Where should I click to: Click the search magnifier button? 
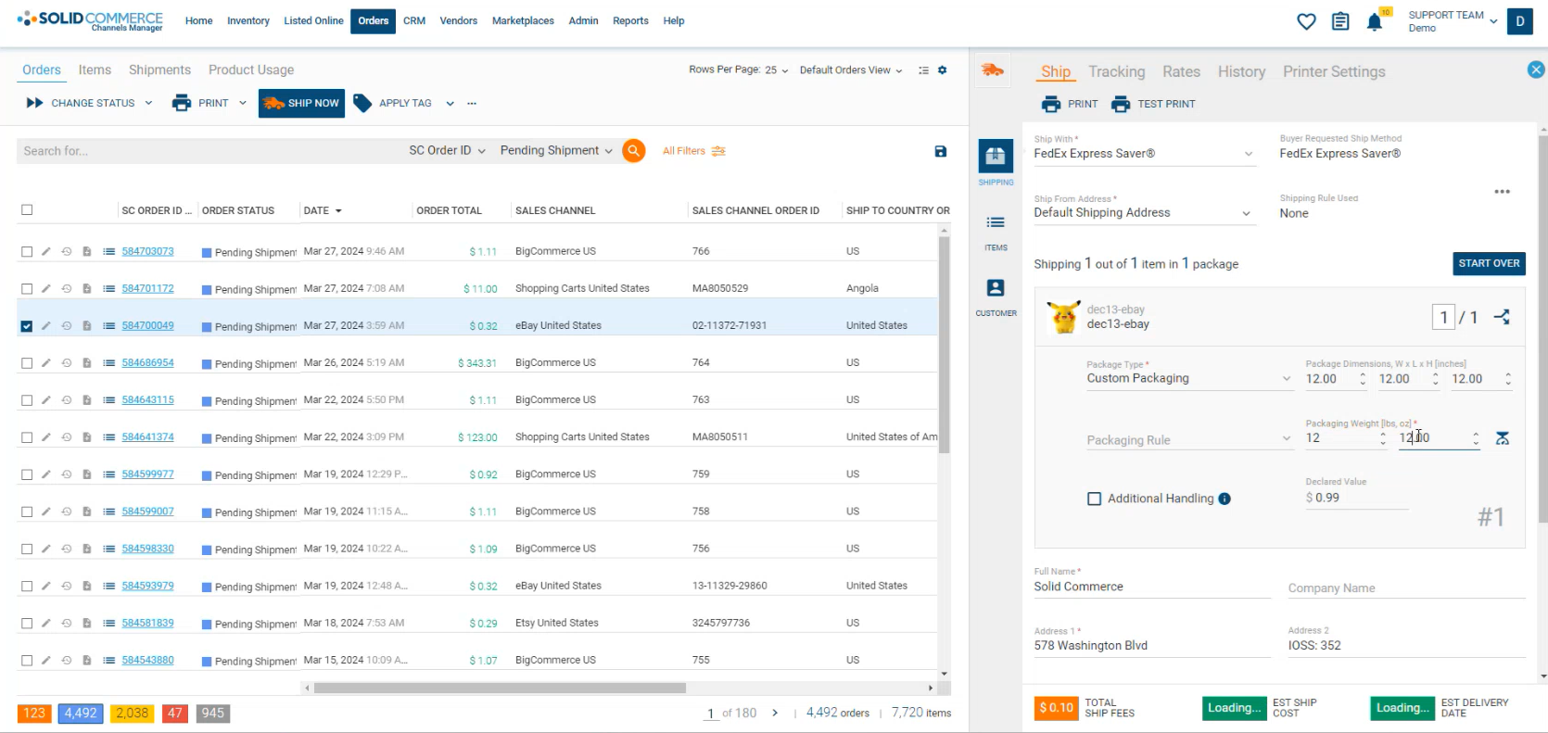click(x=634, y=150)
